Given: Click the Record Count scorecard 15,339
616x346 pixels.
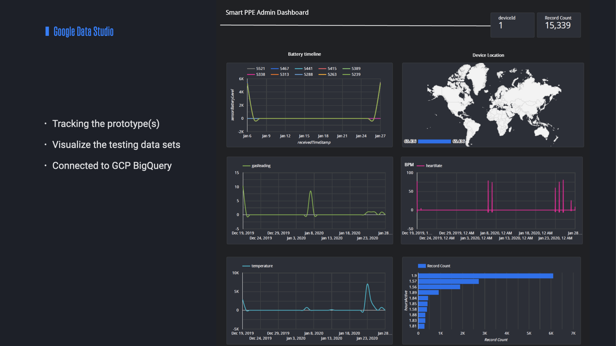Looking at the screenshot, I should [559, 25].
